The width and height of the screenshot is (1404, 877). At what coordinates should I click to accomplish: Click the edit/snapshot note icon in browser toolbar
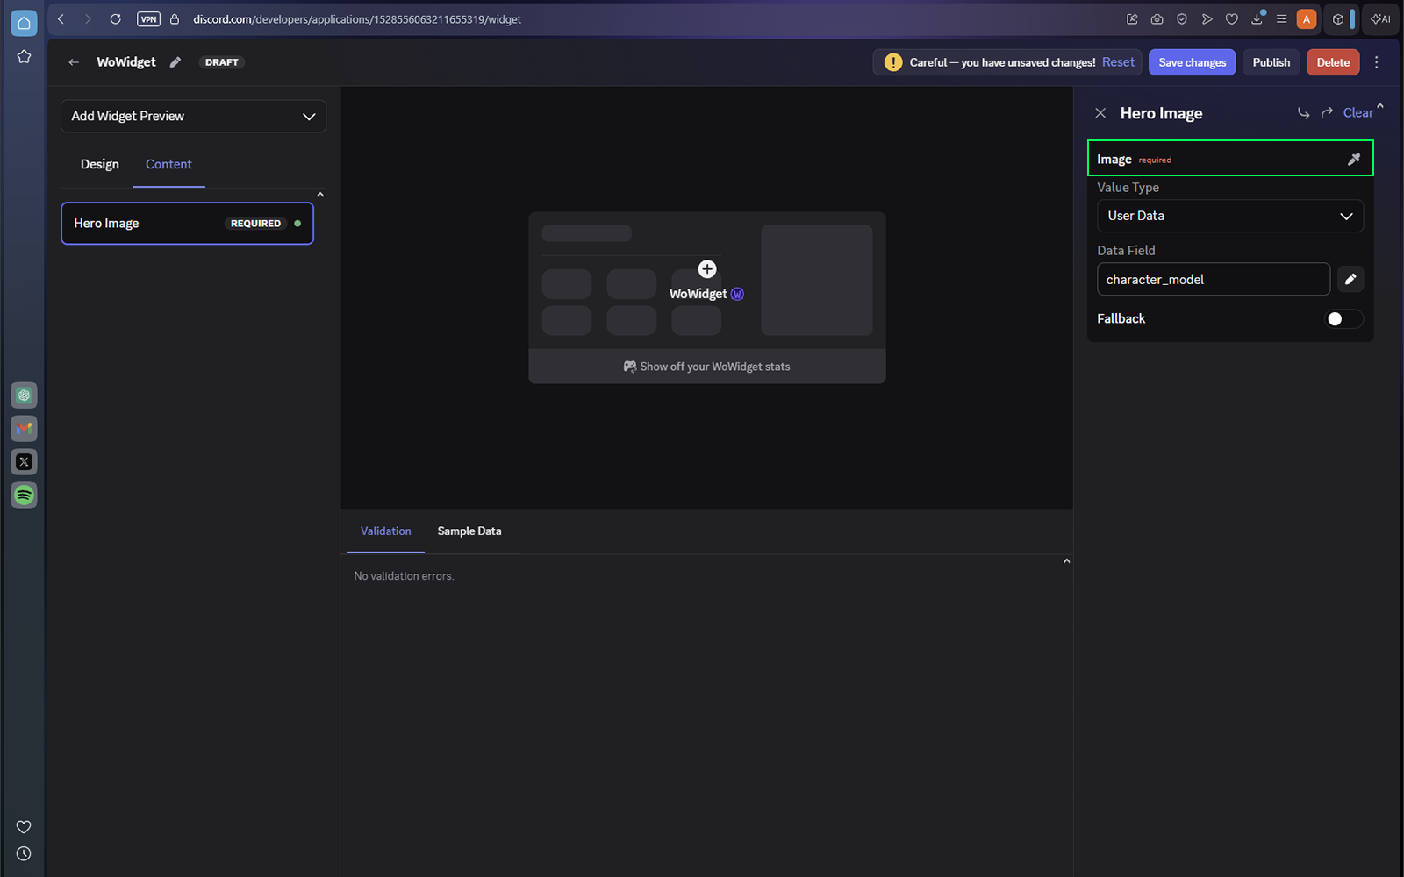pos(1132,19)
